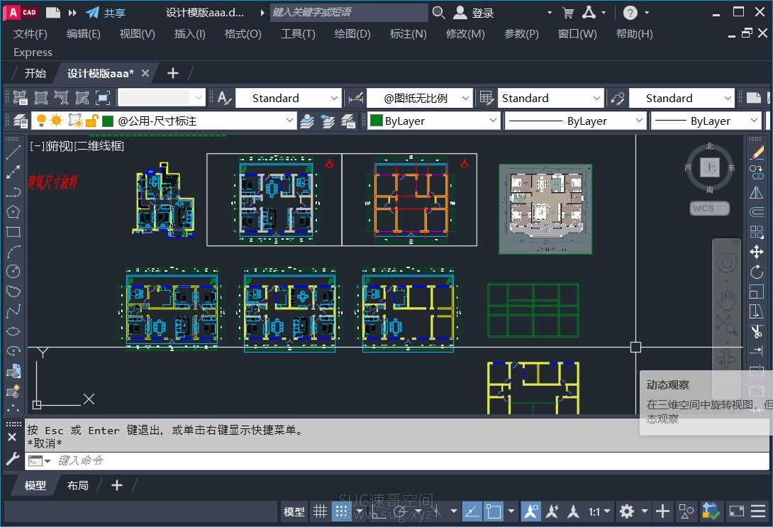Open the command line customize wrench
Image resolution: width=773 pixels, height=527 pixels.
point(12,458)
